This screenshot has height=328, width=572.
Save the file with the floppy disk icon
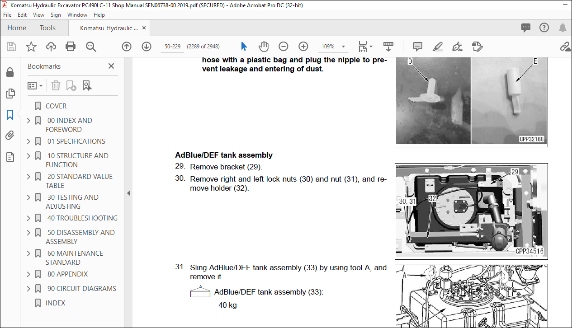[x=11, y=47]
